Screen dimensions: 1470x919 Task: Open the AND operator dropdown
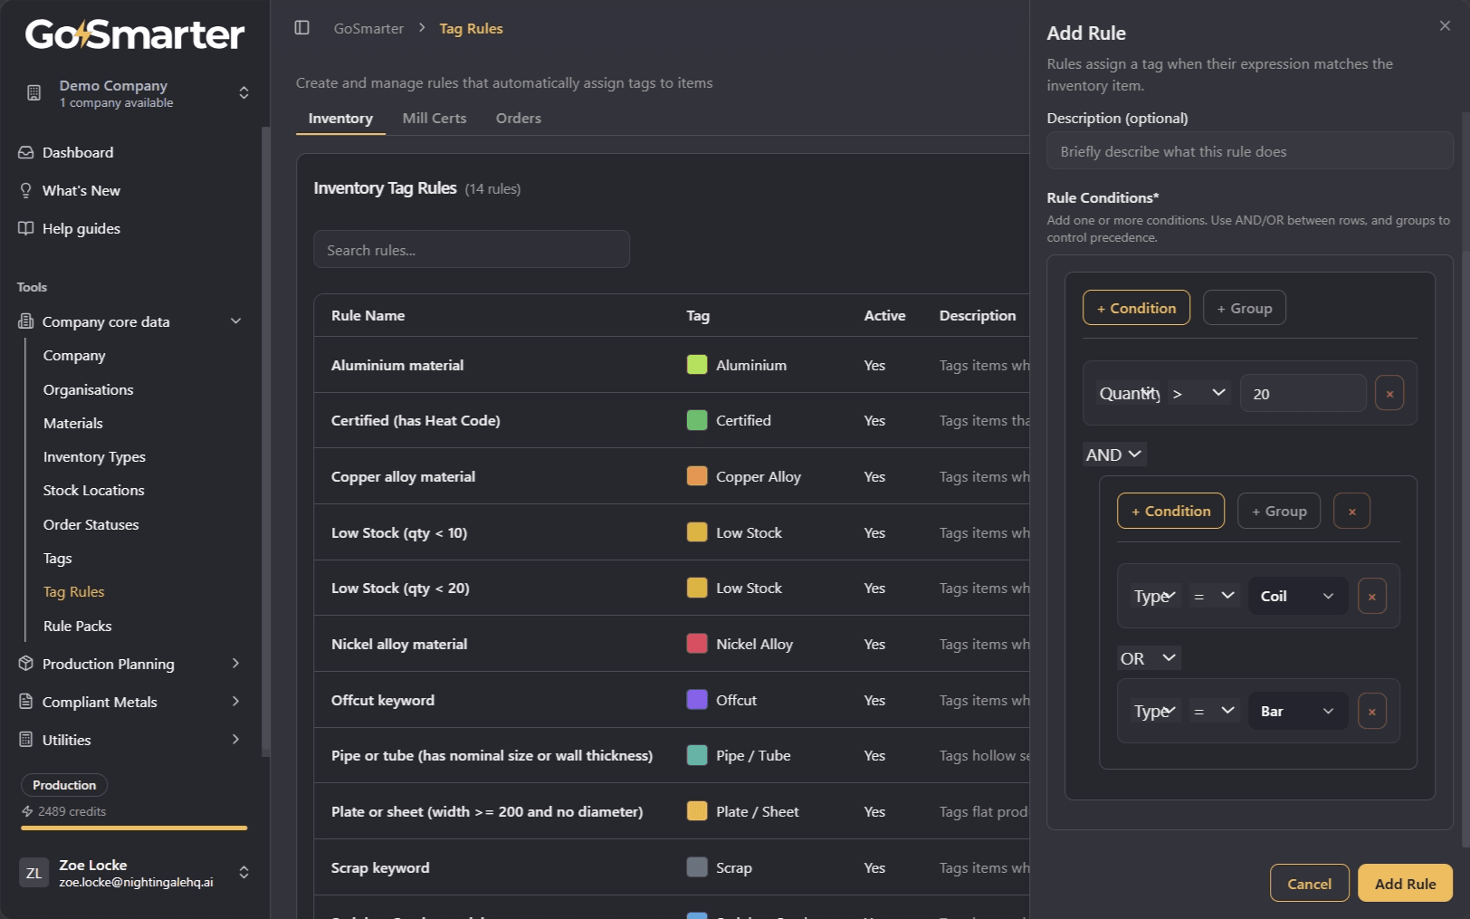1114,455
